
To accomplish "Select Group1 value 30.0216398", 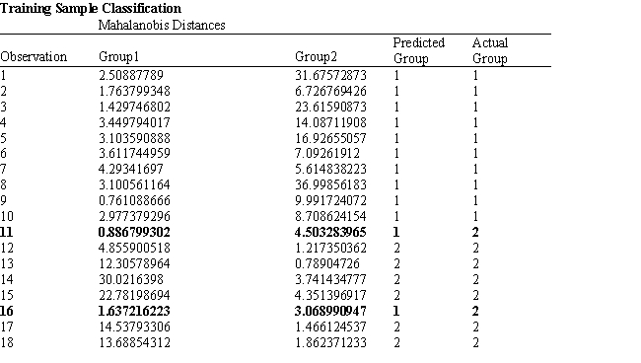I will (131, 279).
